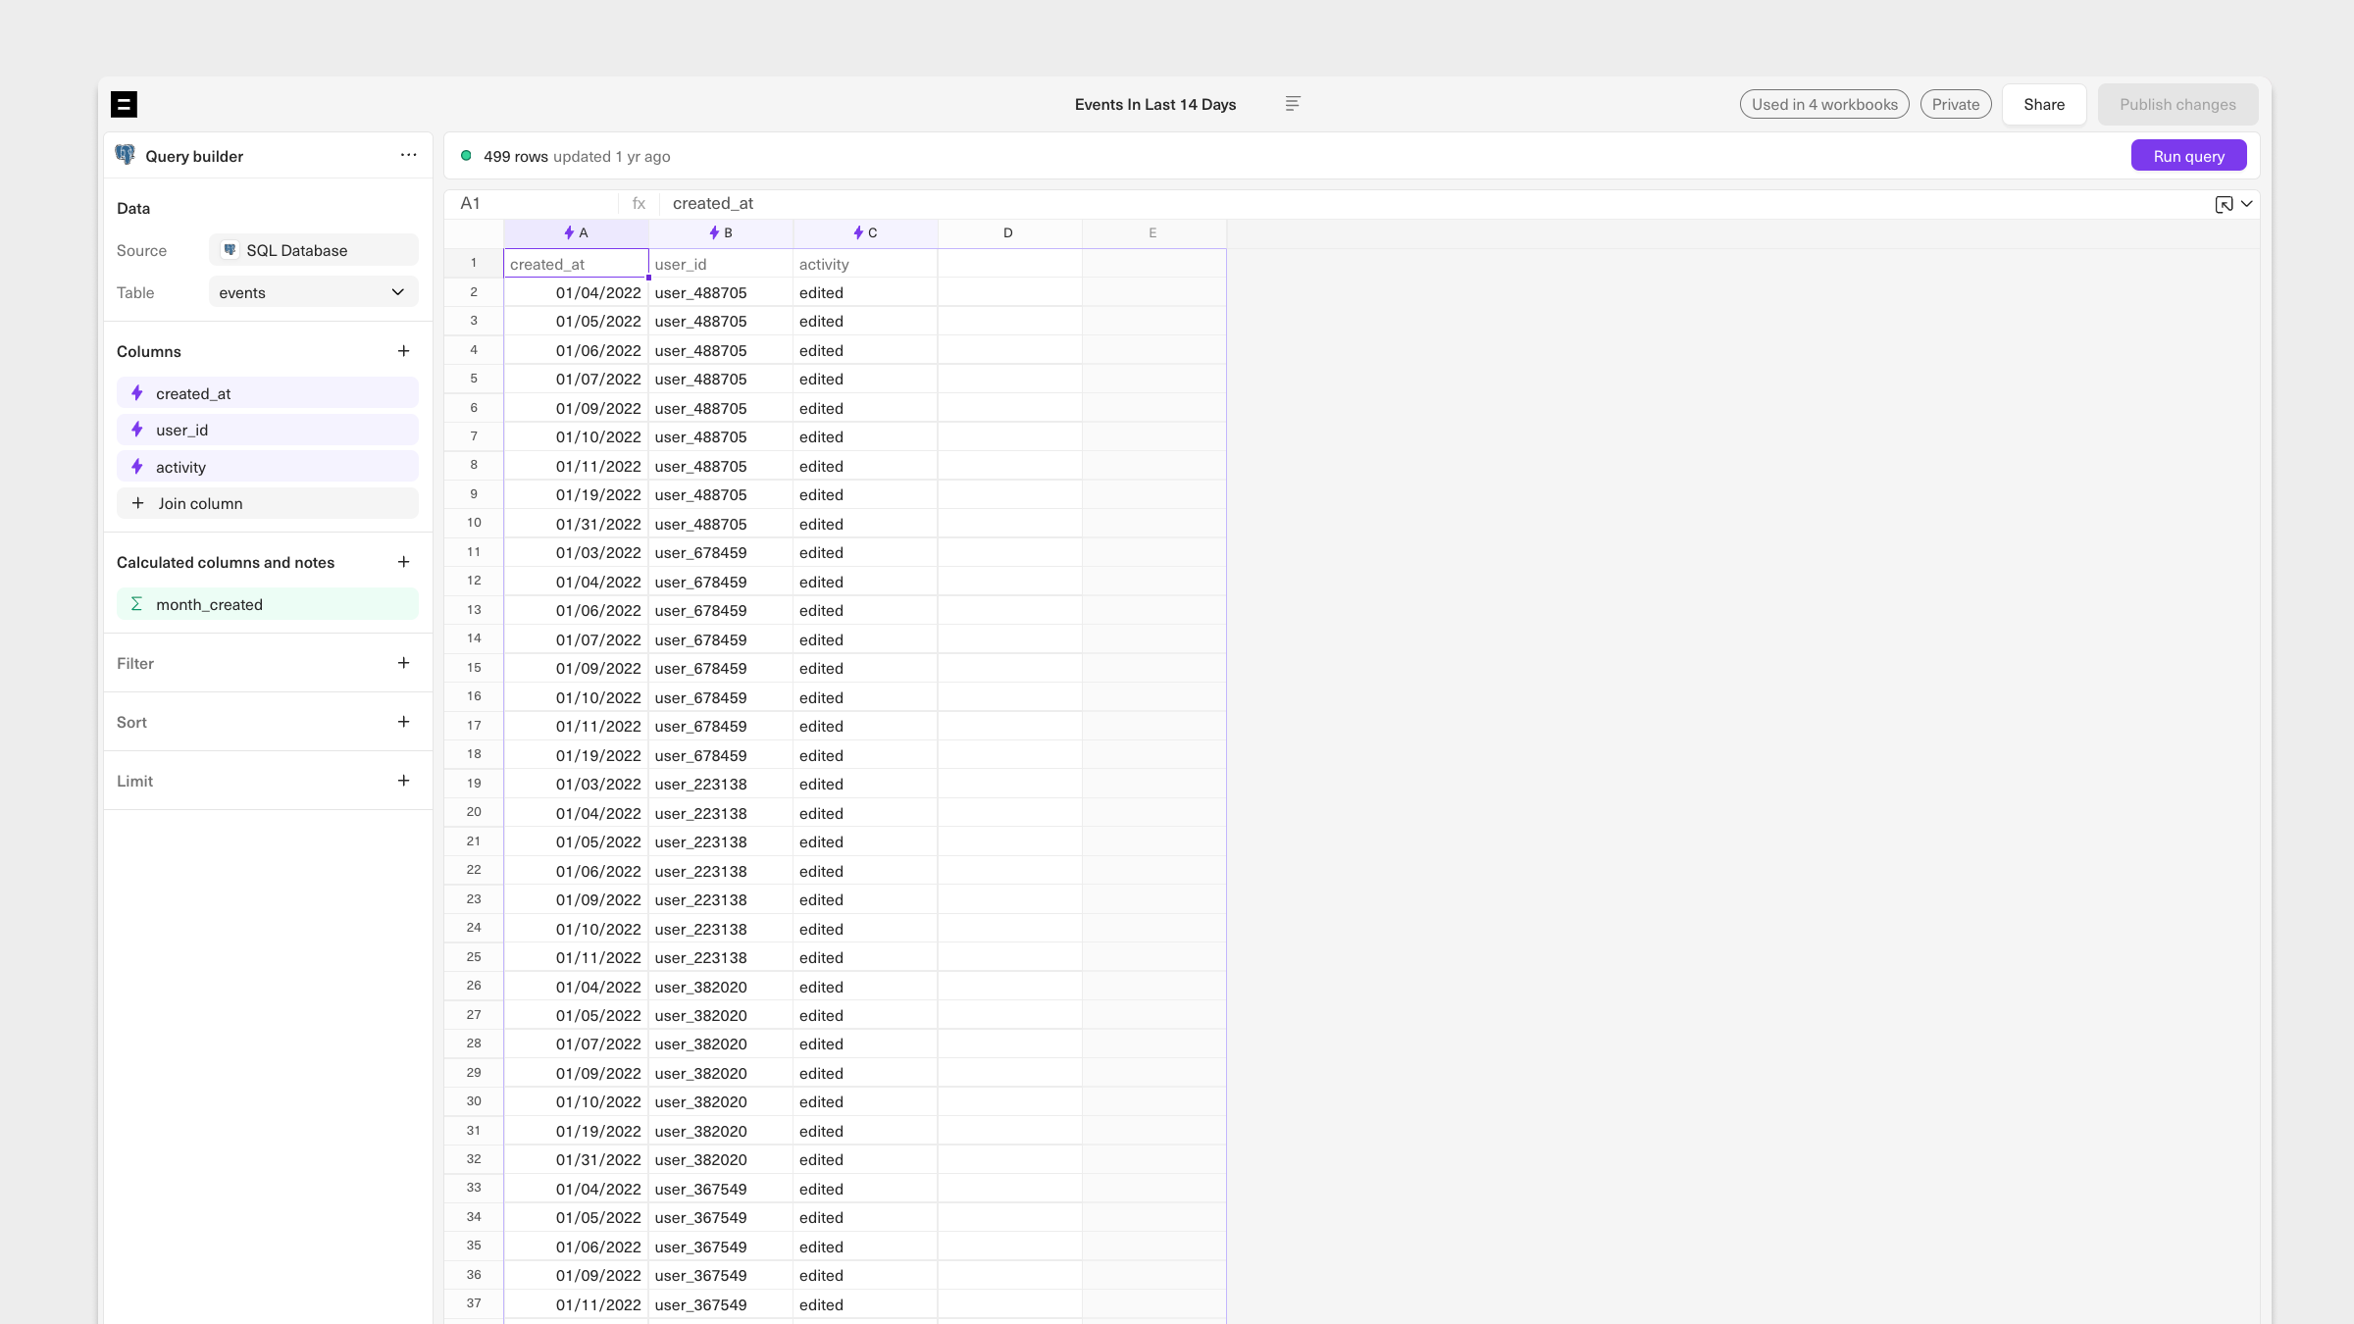Expand the chevron next to formula bar
This screenshot has width=2354, height=1324.
pos(2247,204)
